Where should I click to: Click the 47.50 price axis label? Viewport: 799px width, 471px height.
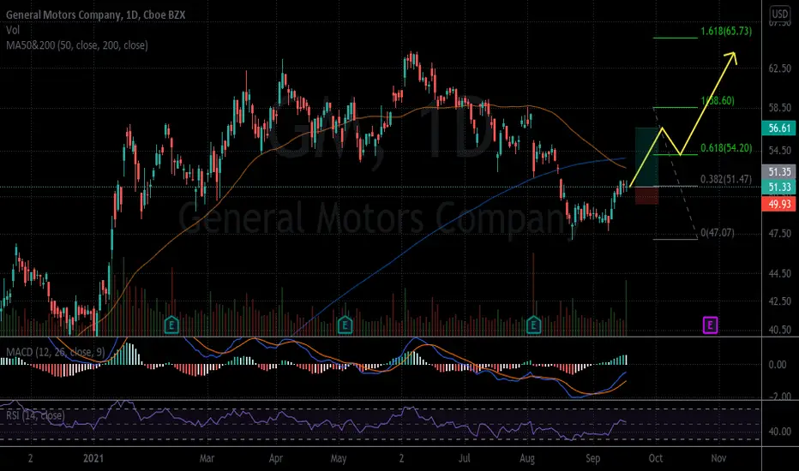tap(779, 234)
